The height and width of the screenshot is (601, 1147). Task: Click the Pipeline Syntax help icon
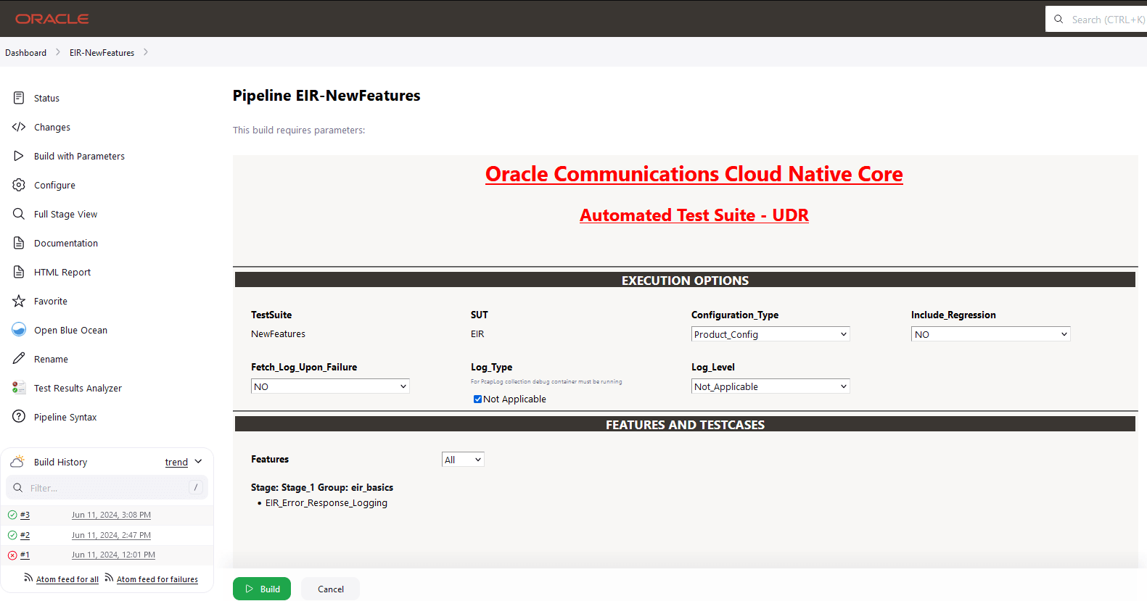click(19, 417)
